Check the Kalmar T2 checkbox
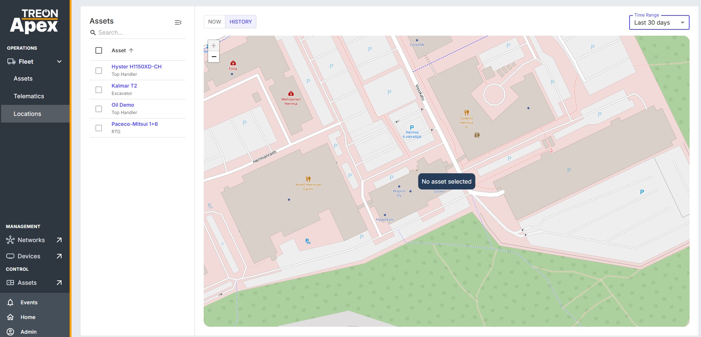The width and height of the screenshot is (701, 337). pos(99,89)
